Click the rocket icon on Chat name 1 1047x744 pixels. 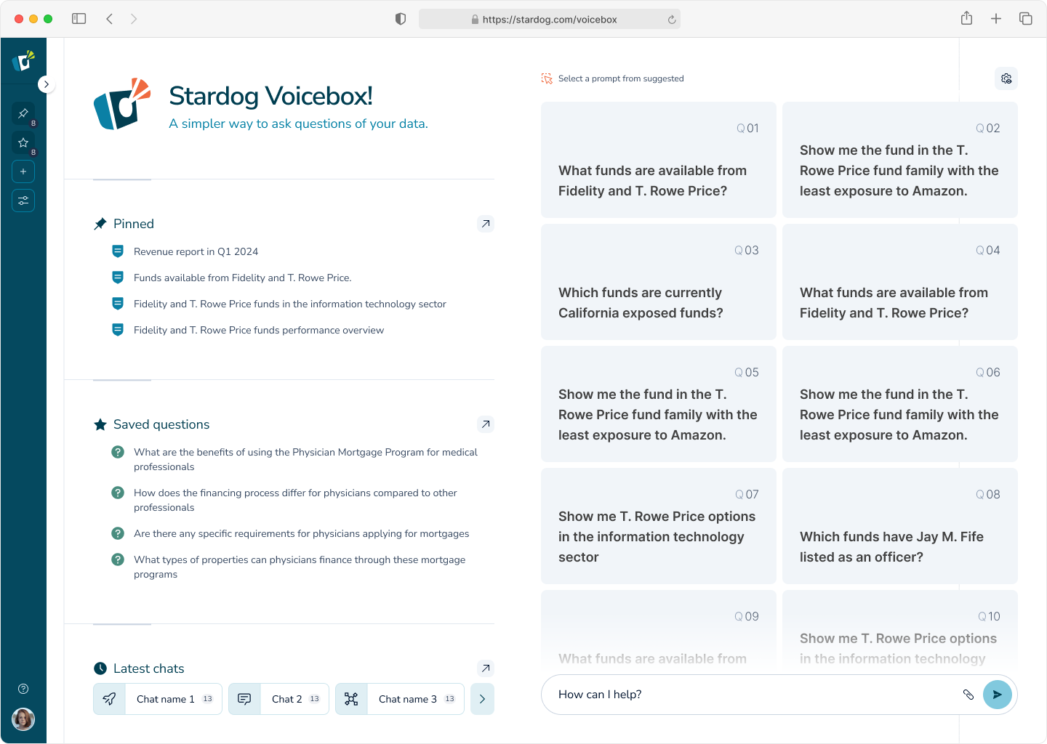click(x=109, y=698)
